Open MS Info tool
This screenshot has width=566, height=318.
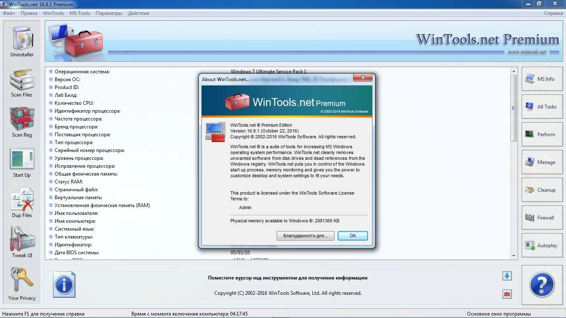542,79
